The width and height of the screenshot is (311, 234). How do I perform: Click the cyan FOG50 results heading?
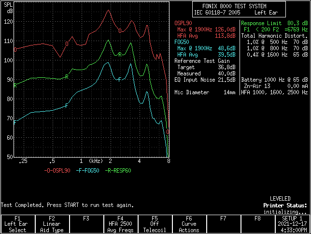[x=182, y=42]
